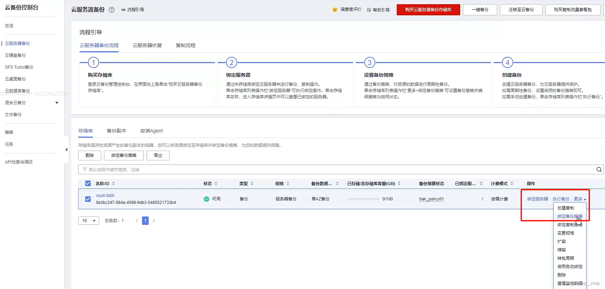Open the bak_policy01 policy link
This screenshot has height=289, width=605.
click(432, 199)
